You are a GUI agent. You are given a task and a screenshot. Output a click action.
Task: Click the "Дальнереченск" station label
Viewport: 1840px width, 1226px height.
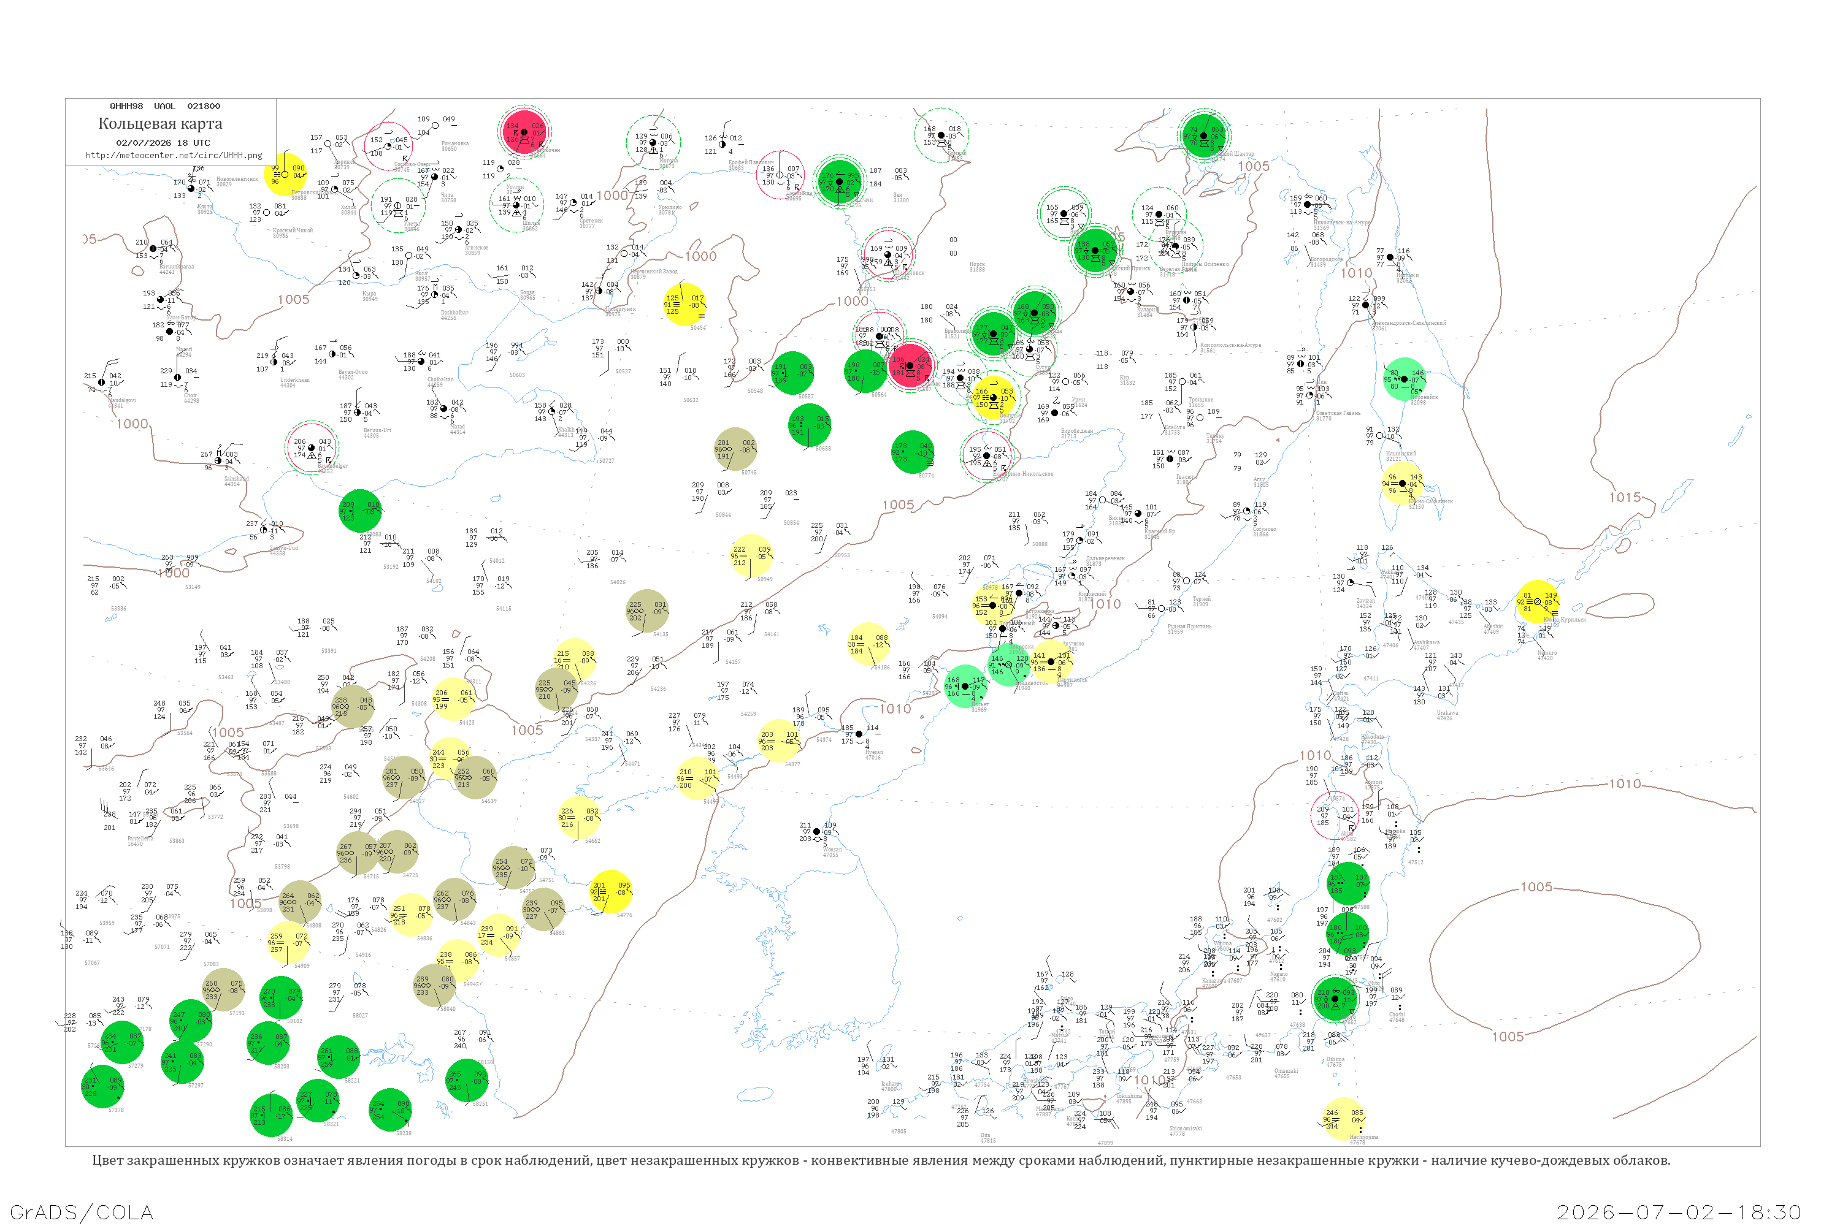[1105, 558]
